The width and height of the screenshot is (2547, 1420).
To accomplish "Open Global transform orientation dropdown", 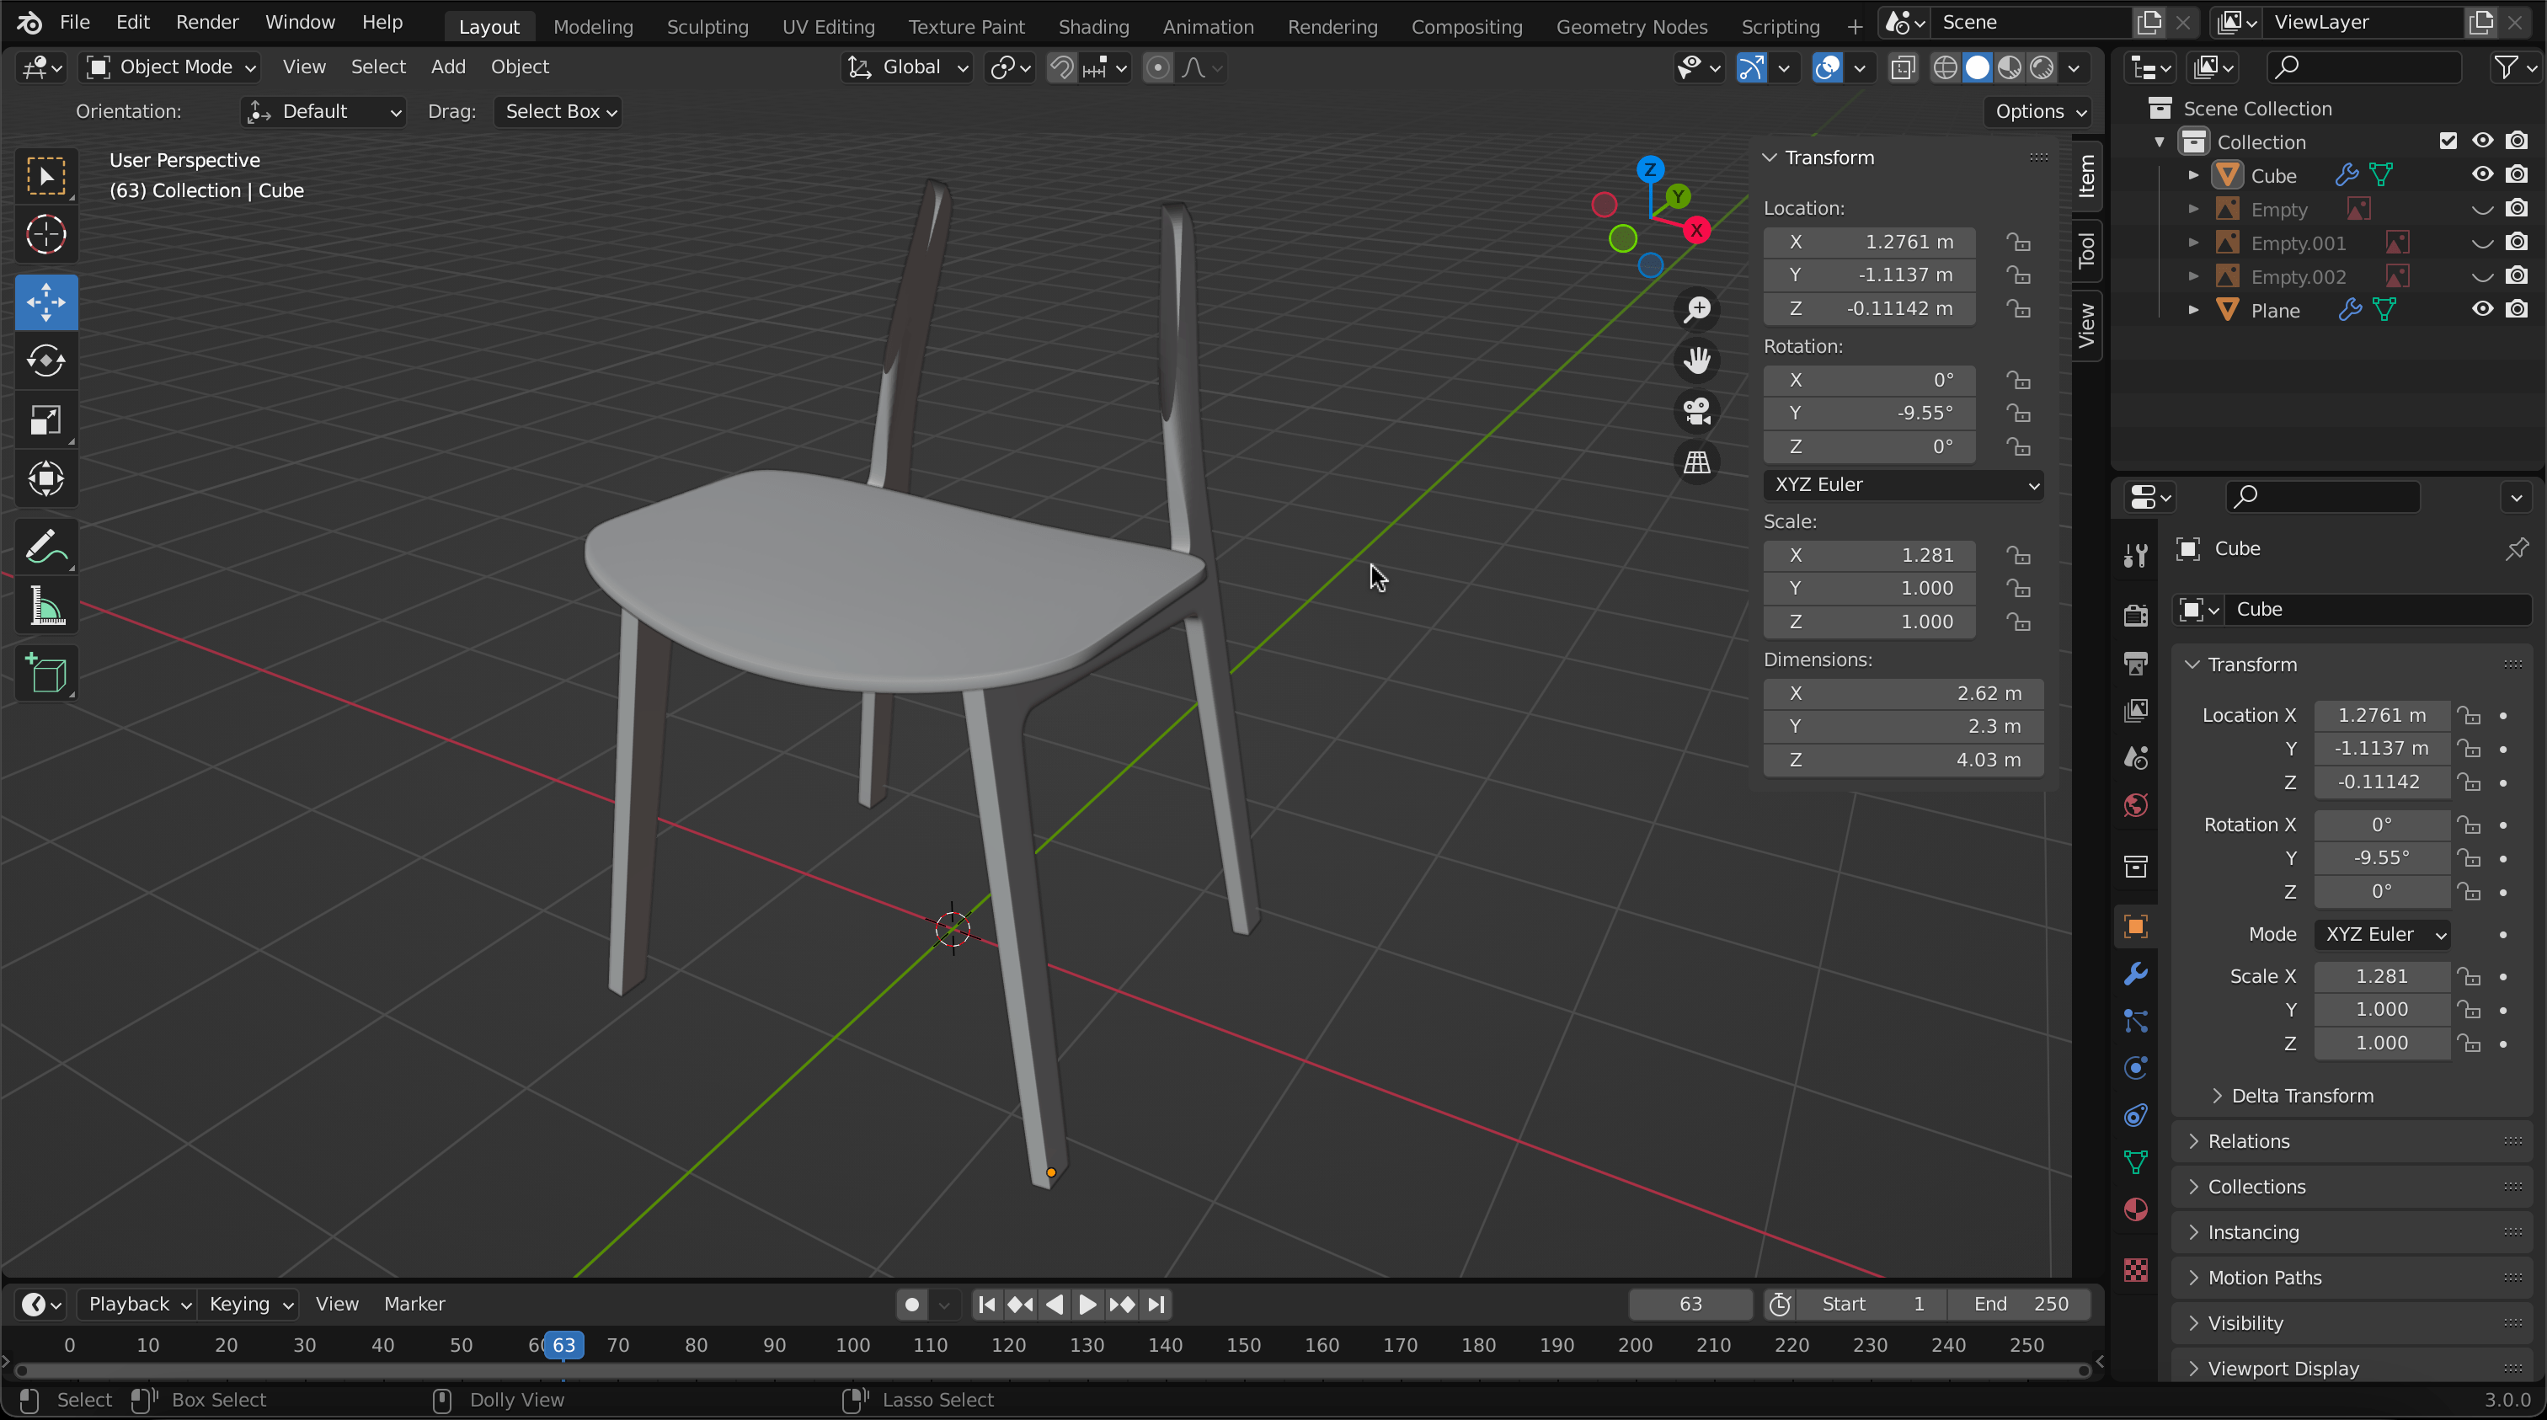I will 906,67.
